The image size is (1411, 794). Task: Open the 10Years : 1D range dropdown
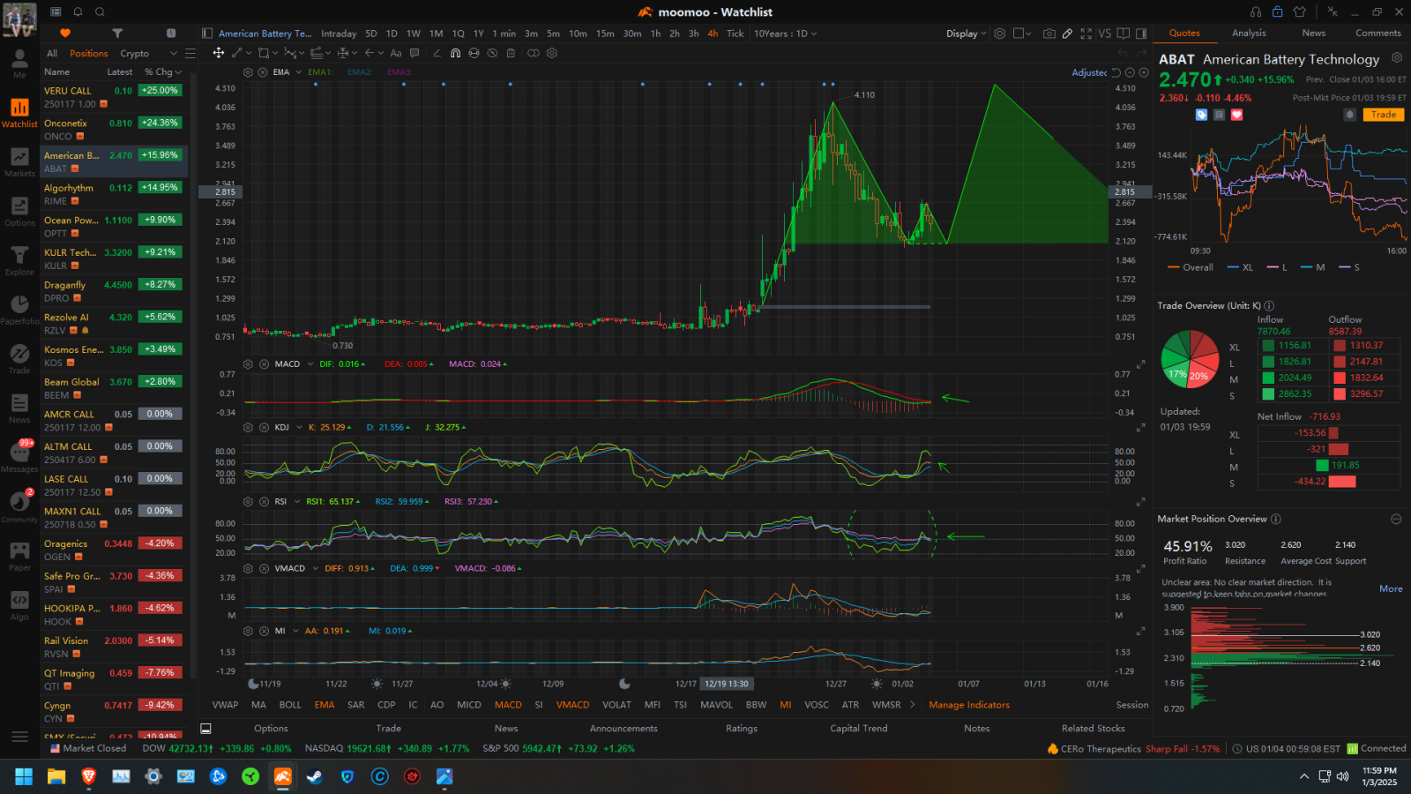coord(785,34)
